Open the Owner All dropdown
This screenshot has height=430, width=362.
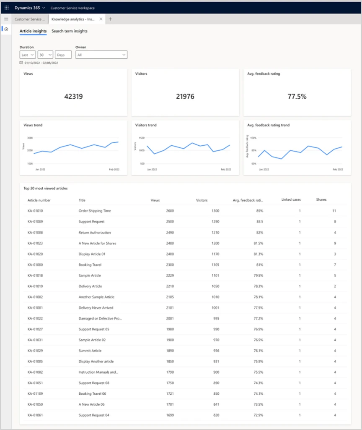tap(101, 55)
